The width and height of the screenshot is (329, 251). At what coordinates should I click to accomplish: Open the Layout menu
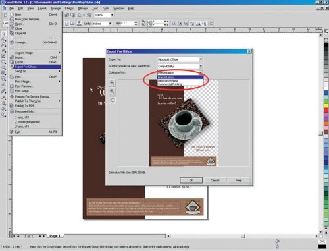tap(42, 8)
